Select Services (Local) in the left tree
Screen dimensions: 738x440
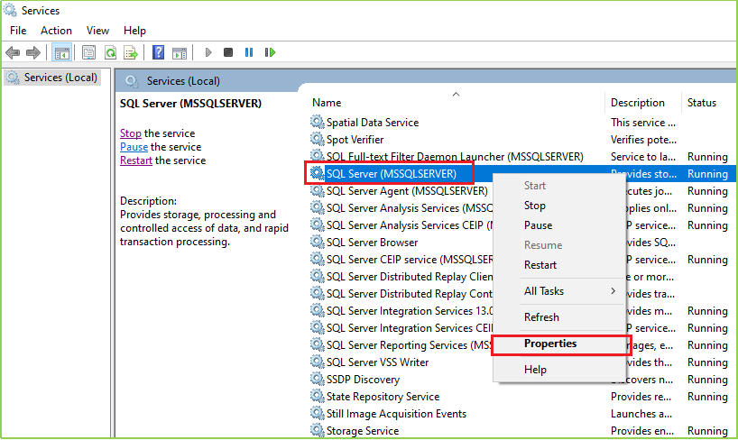pos(60,78)
